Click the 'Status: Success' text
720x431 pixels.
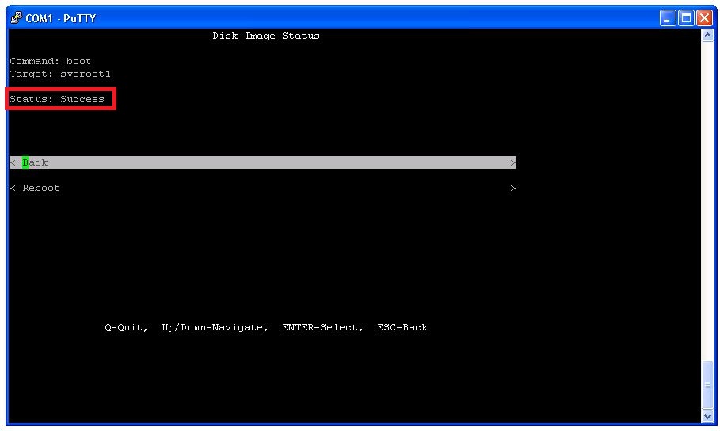pos(57,99)
